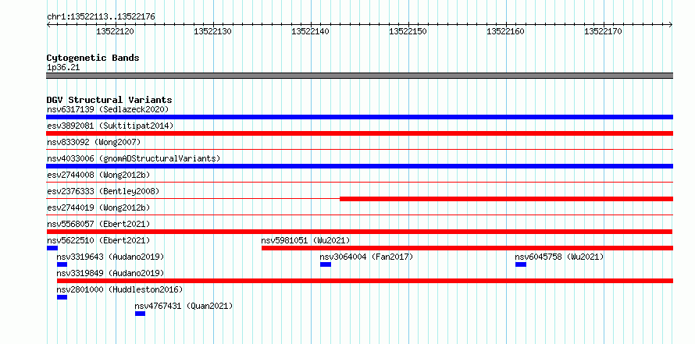Open nsv833092 (Wong2007) variant label
The height and width of the screenshot is (344, 695).
point(94,142)
